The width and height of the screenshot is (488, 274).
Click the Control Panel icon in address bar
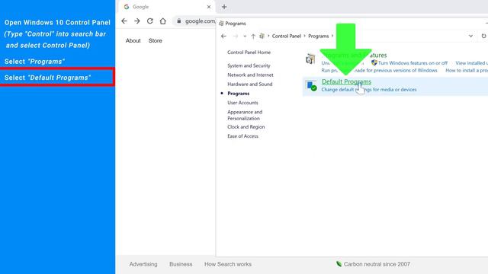[x=262, y=36]
